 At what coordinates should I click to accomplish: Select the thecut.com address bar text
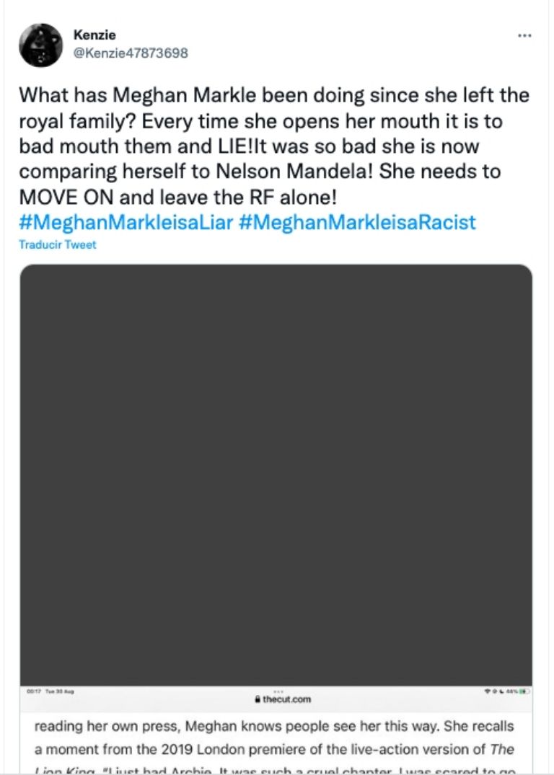coord(283,699)
